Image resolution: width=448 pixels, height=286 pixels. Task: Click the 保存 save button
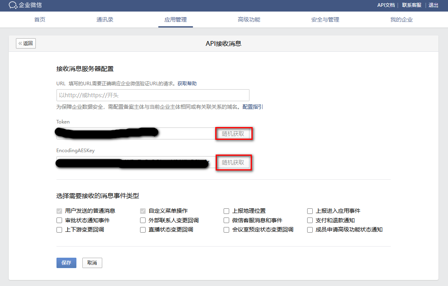tap(66, 262)
